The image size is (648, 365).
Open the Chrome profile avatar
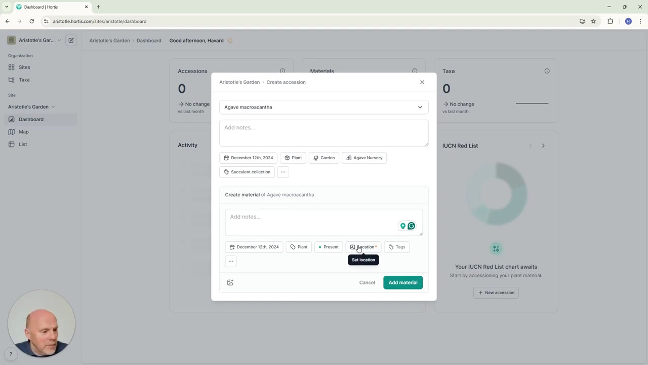[628, 21]
